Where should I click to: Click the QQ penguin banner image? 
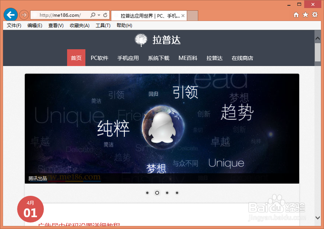click(162, 129)
